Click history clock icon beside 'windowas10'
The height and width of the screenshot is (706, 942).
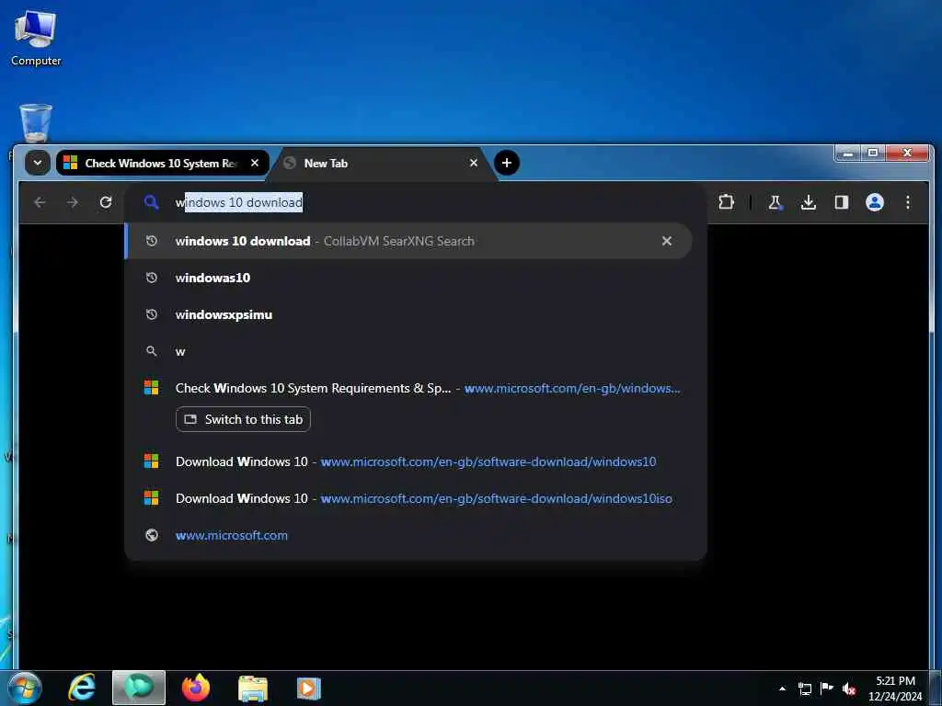(152, 278)
